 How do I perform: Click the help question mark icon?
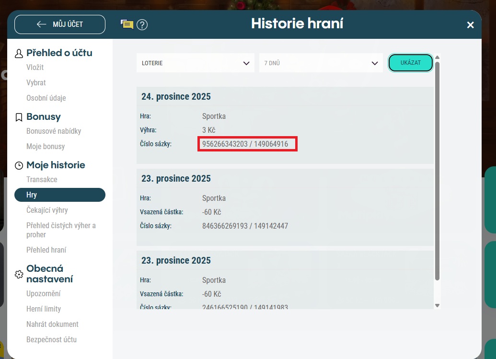142,24
